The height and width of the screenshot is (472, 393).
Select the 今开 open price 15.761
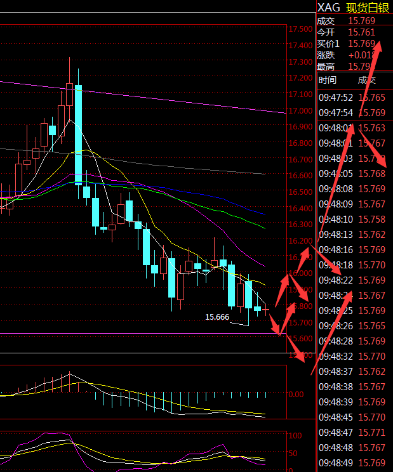(362, 32)
